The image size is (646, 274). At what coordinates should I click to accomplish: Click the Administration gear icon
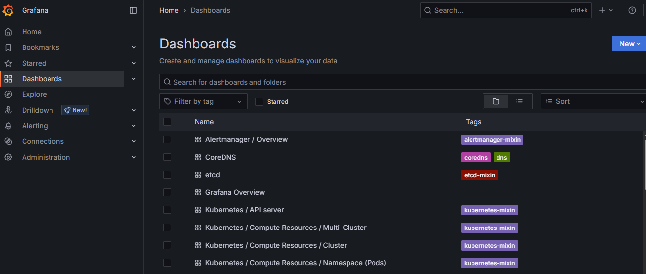(8, 157)
